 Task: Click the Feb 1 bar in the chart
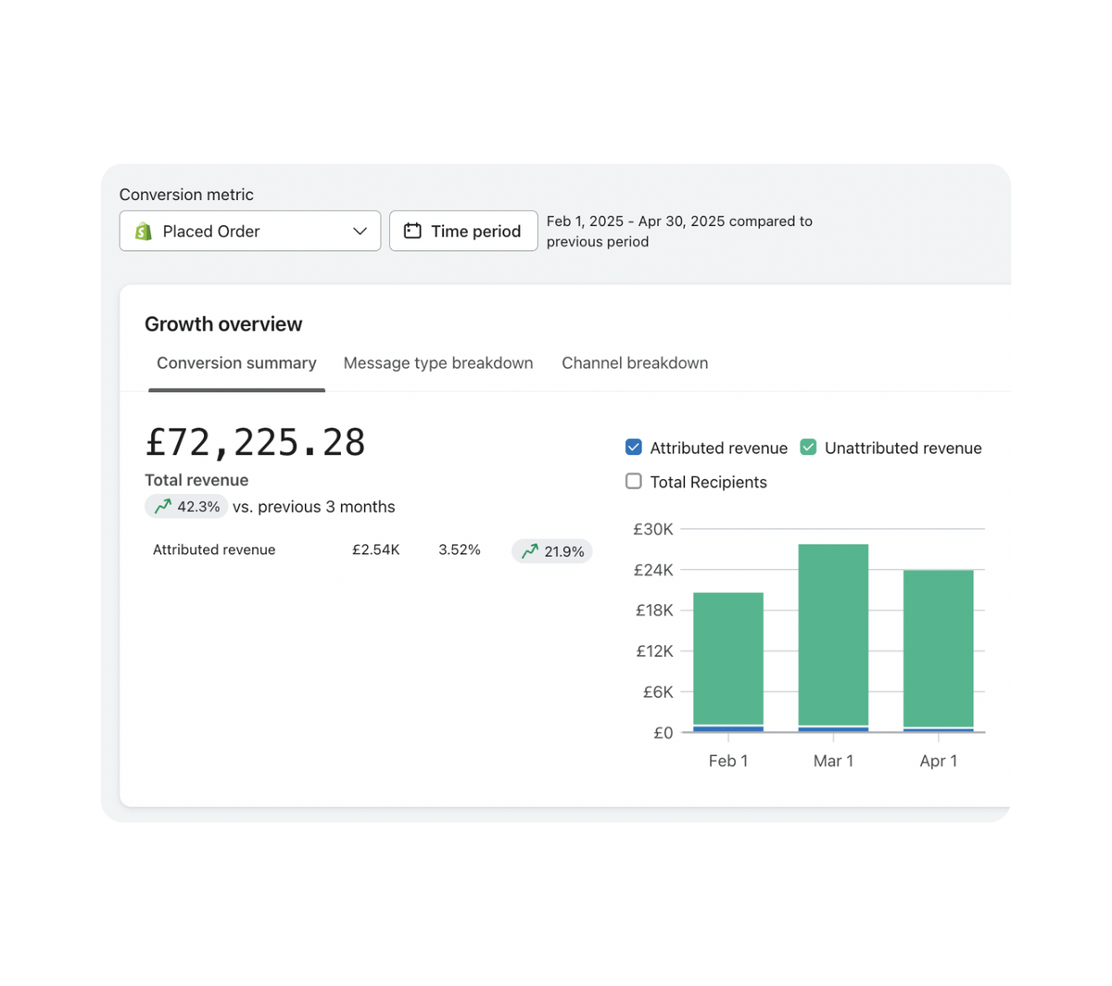point(728,658)
